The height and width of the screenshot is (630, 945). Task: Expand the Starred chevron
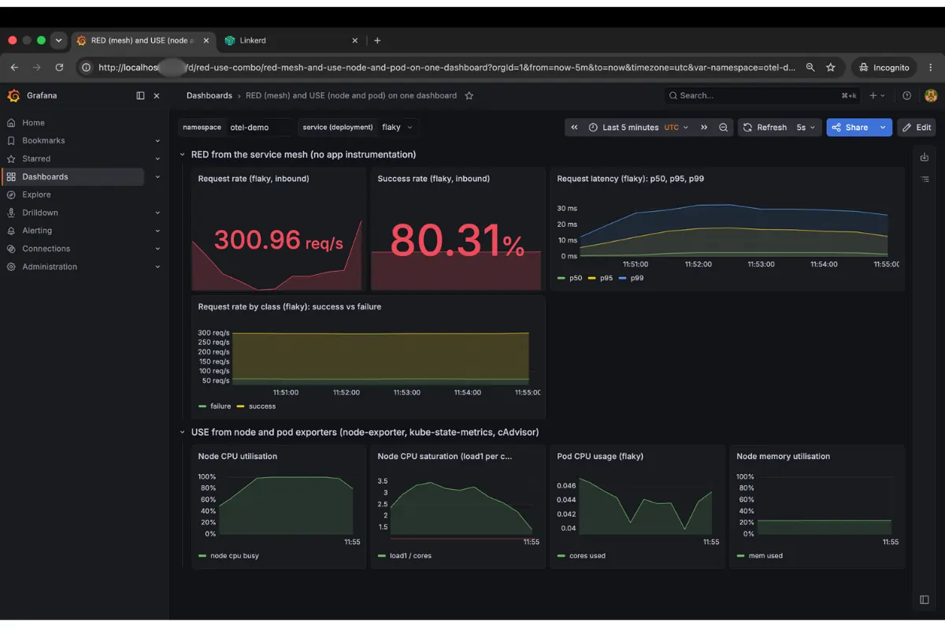click(157, 159)
